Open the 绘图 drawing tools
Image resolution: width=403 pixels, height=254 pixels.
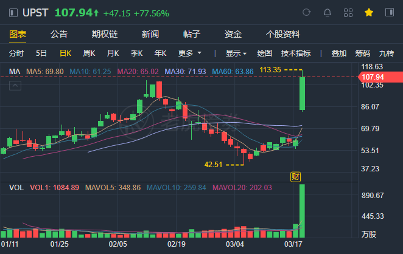[264, 53]
